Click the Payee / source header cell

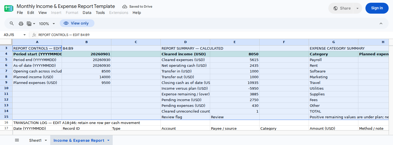235,128
